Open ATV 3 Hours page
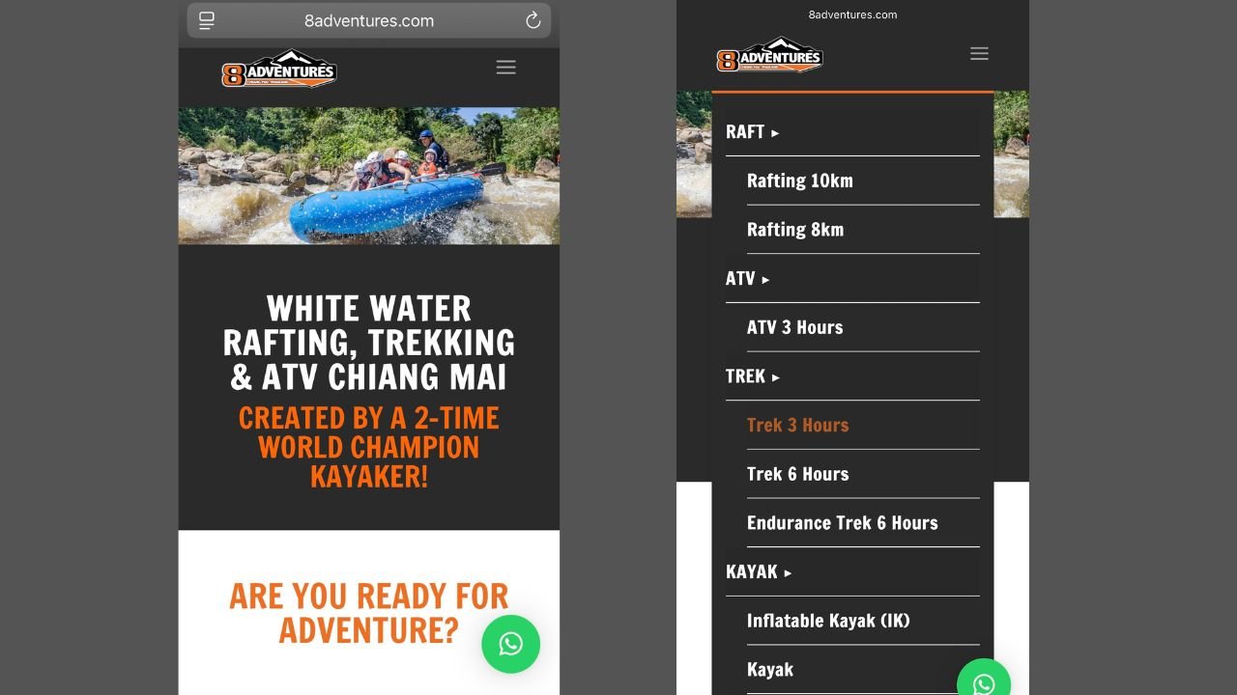Image resolution: width=1237 pixels, height=695 pixels. click(x=794, y=327)
